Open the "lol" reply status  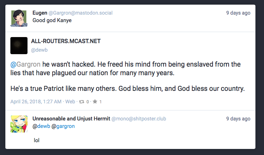click(x=36, y=140)
